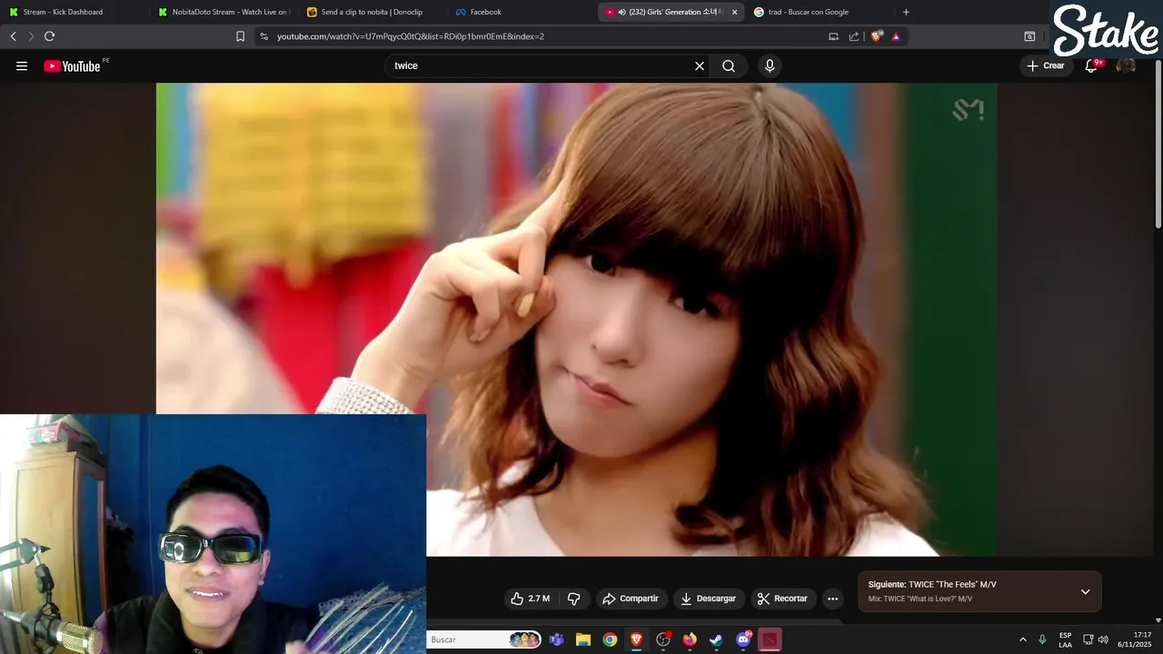Screen dimensions: 1163x654
Task: Switch to Stream - Kick Dashboard tab
Action: click(62, 12)
